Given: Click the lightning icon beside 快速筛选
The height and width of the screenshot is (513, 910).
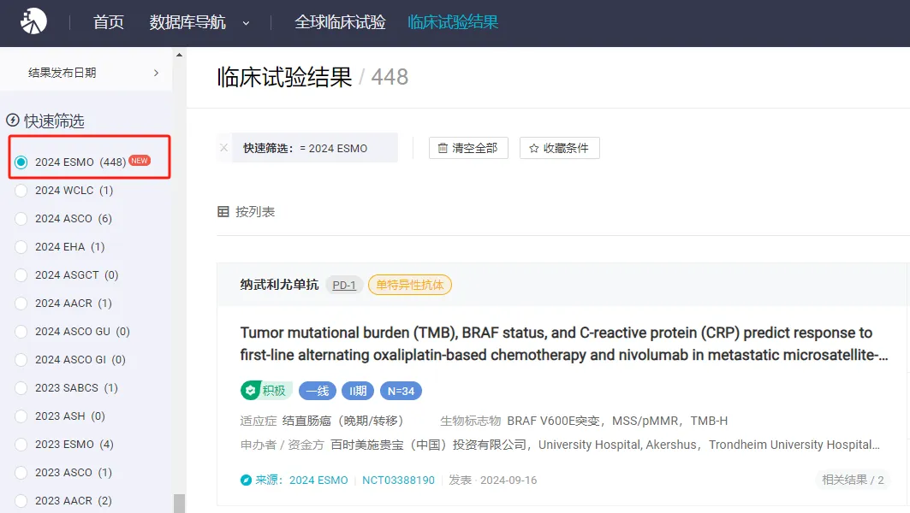Looking at the screenshot, I should (13, 121).
